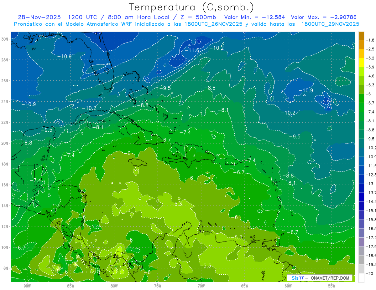Click the "SisTT – ONAMET/REP.DOM." logo box
The width and height of the screenshot is (376, 290).
[320, 278]
